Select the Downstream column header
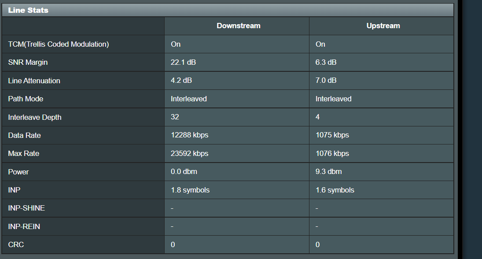This screenshot has width=482, height=259. pos(238,26)
